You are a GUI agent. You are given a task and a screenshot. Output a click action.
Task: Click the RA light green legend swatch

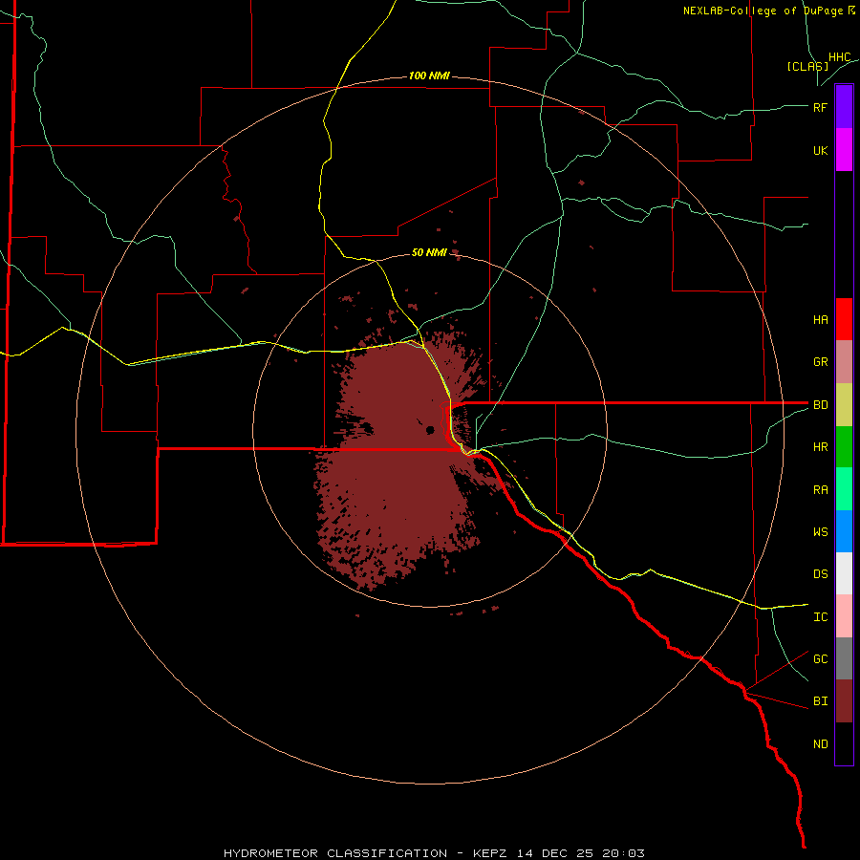tap(844, 489)
